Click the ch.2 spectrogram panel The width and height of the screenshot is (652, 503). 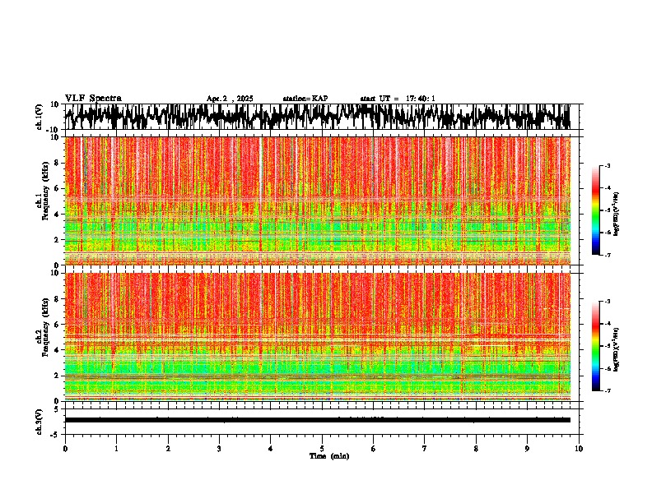pyautogui.click(x=317, y=337)
